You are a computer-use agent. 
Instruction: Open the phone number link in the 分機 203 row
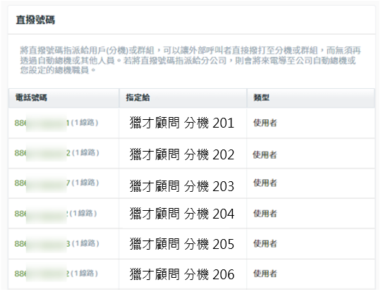click(56, 183)
